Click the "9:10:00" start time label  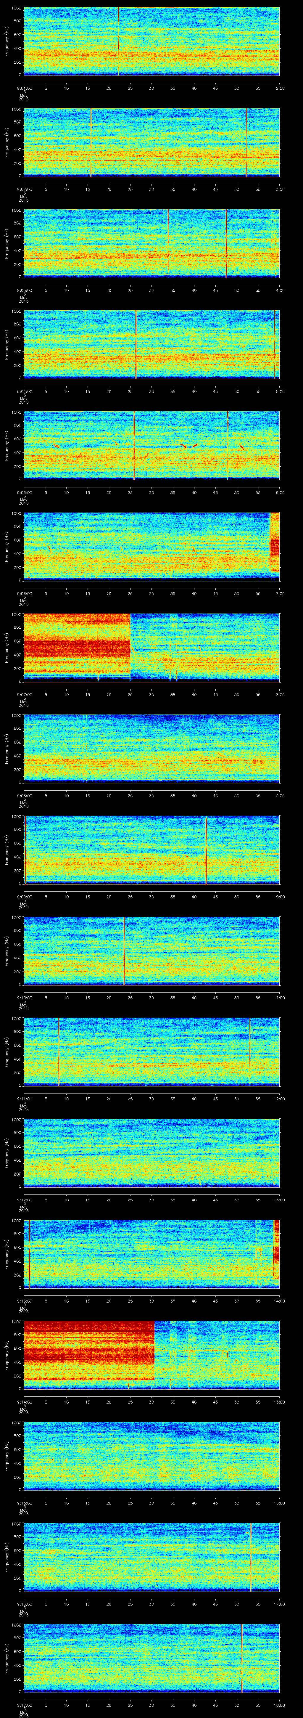pyautogui.click(x=24, y=997)
